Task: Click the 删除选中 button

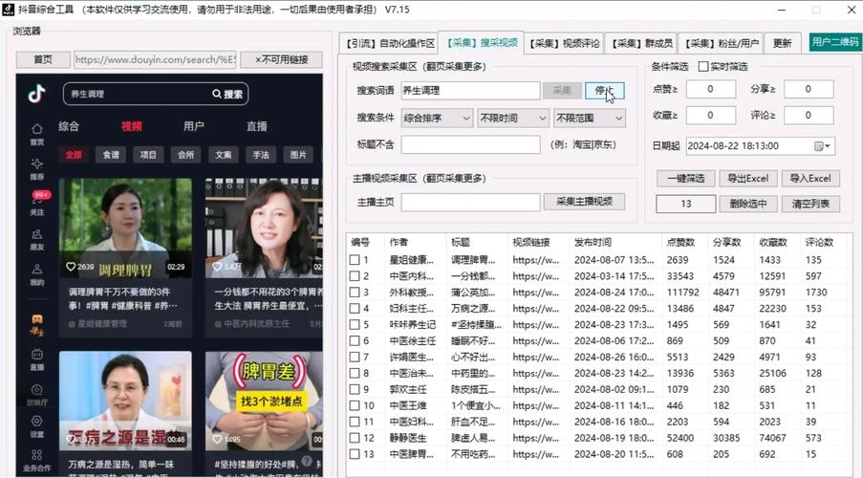Action: click(748, 204)
